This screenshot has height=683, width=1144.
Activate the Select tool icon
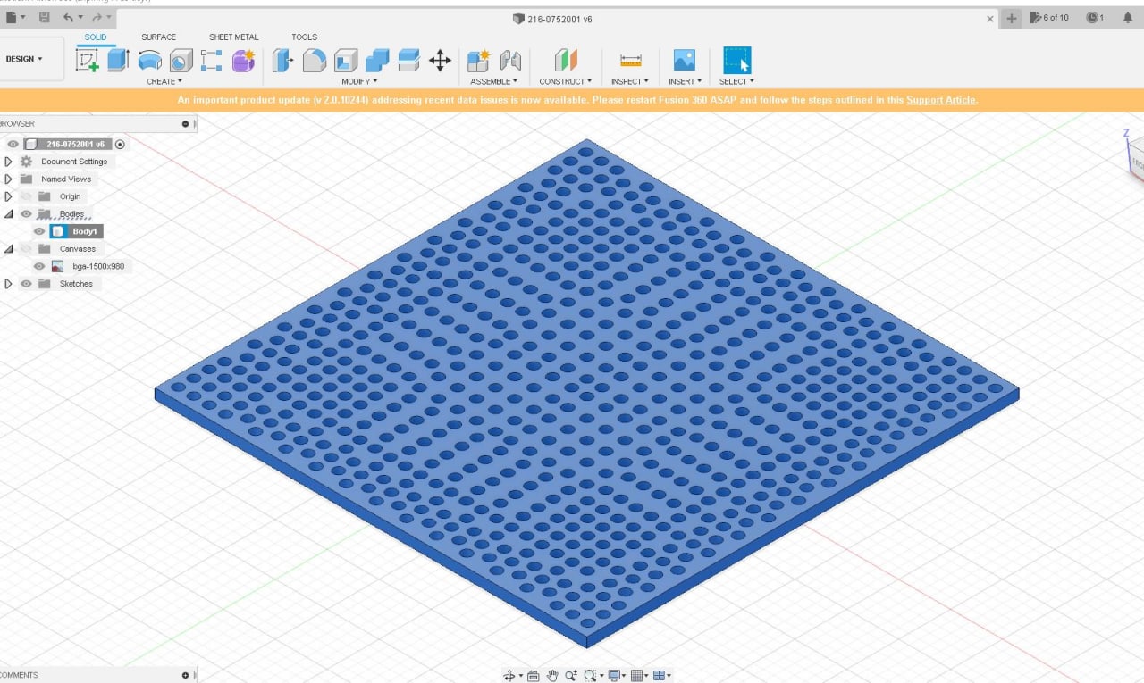[x=737, y=61]
